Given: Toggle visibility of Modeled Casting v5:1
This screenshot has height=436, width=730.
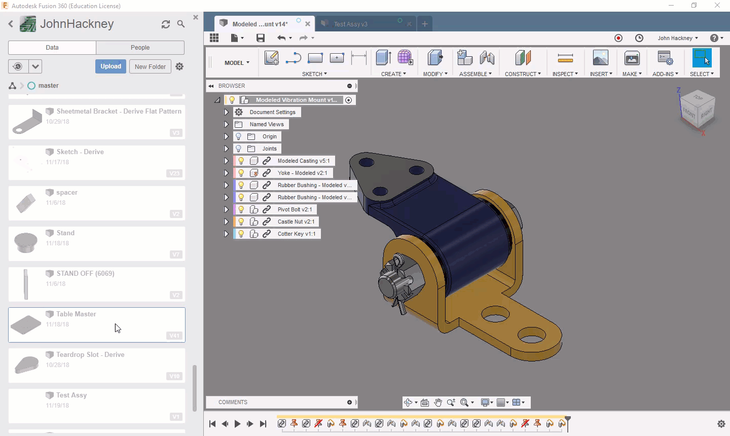Looking at the screenshot, I should click(241, 161).
